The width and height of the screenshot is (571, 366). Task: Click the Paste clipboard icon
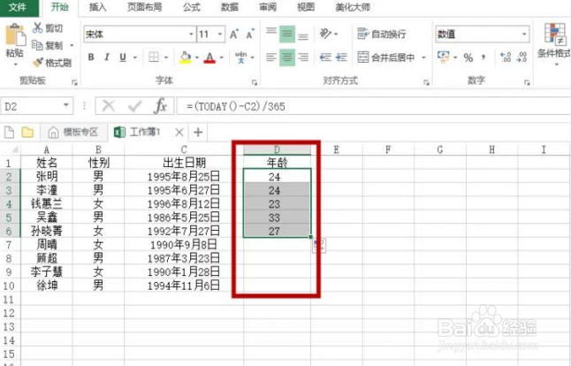[x=15, y=35]
